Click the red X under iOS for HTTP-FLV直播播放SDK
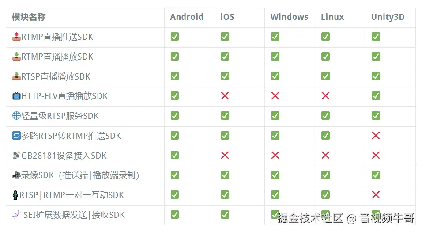 225,96
